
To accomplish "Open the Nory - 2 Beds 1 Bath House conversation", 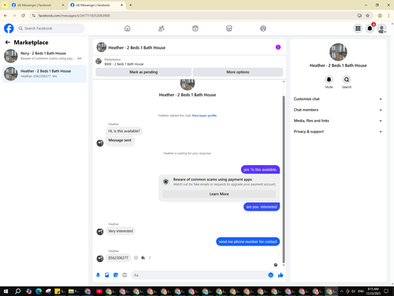I will click(x=44, y=56).
